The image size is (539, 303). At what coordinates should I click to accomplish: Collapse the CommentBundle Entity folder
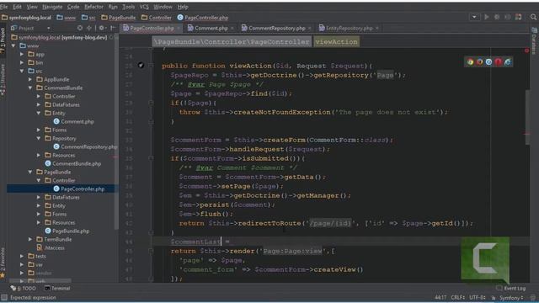39,113
